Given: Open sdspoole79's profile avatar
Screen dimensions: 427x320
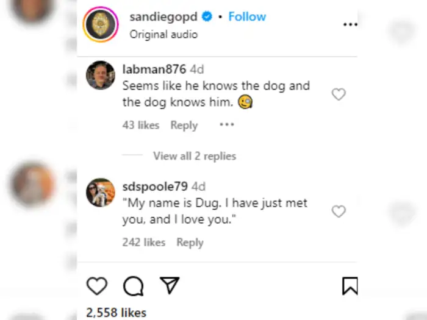Looking at the screenshot, I should (101, 193).
